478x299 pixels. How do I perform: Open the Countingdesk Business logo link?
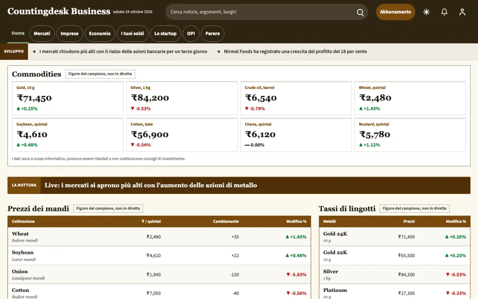pyautogui.click(x=59, y=12)
